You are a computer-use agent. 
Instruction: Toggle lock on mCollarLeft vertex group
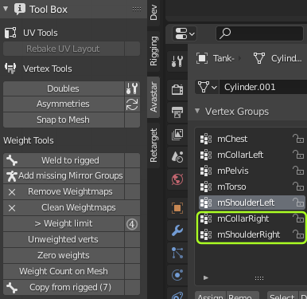[x=298, y=155]
